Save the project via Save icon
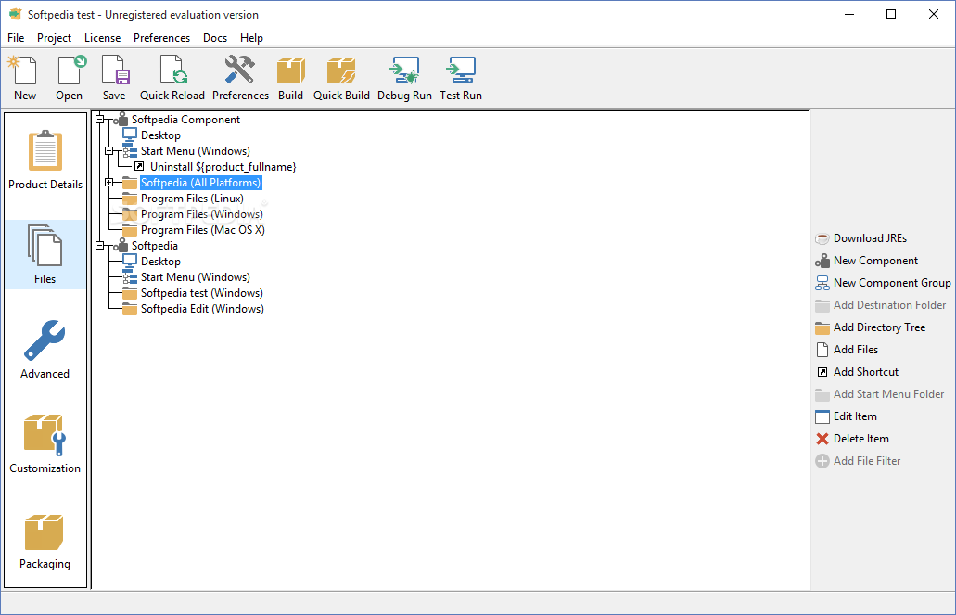Screen dimensions: 956x615 (x=114, y=78)
